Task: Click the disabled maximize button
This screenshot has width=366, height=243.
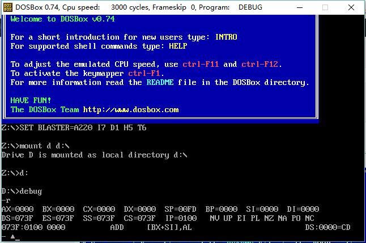Action: pos(325,7)
